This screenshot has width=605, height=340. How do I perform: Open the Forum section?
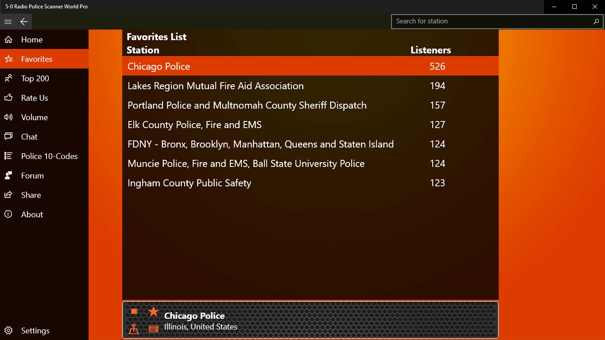(x=44, y=176)
